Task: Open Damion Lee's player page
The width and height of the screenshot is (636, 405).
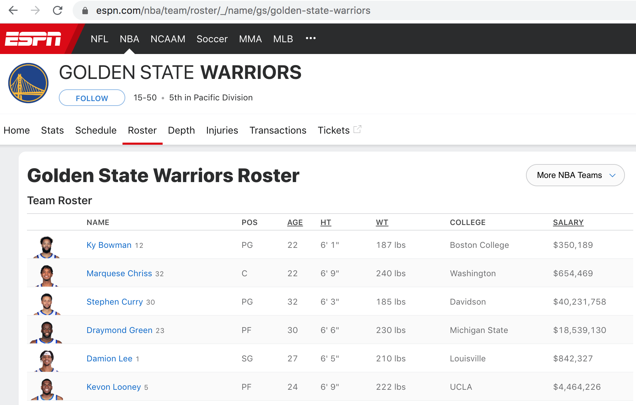Action: [109, 359]
